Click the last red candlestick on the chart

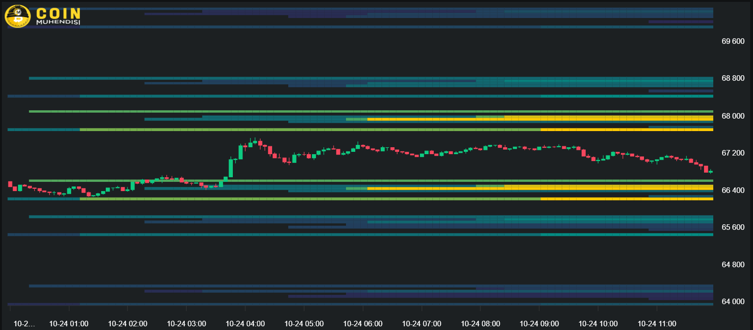(x=706, y=169)
